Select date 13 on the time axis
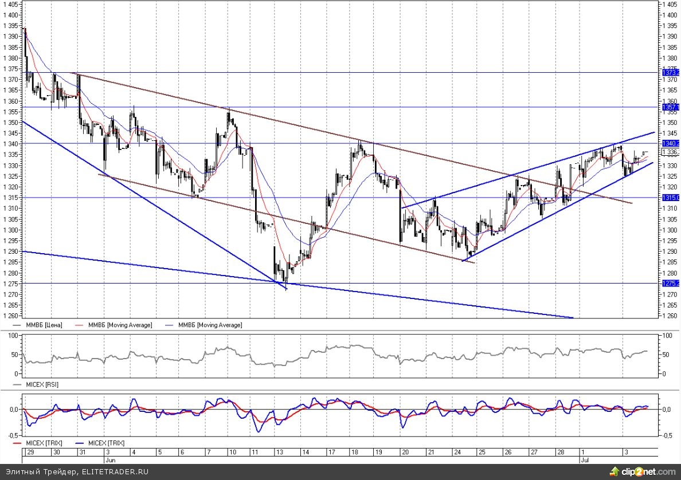This screenshot has height=480, width=681. [x=278, y=452]
